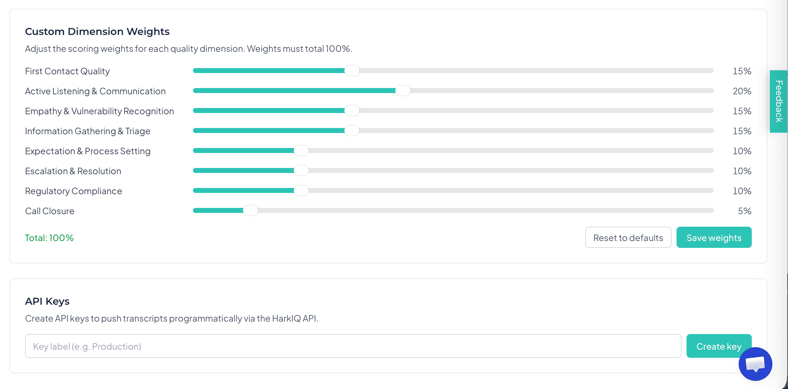Click the Active Listening & Communication 20% value
Viewport: 788px width, 389px height.
(742, 91)
